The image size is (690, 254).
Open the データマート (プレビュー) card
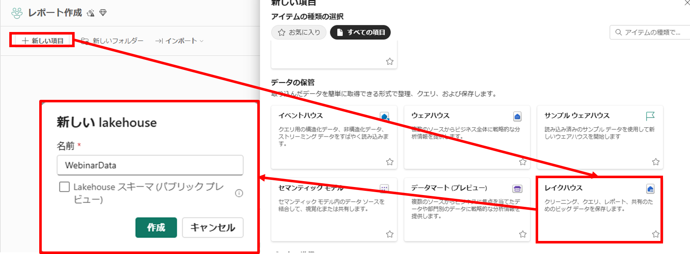pos(467,210)
